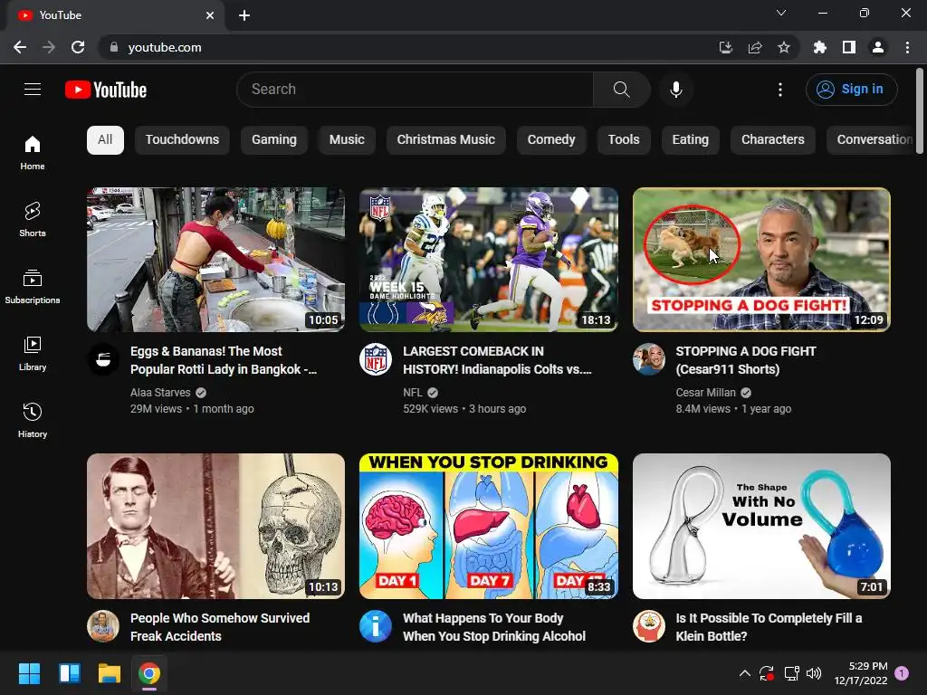Open the volume control in tray
This screenshot has width=927, height=695.
814,673
